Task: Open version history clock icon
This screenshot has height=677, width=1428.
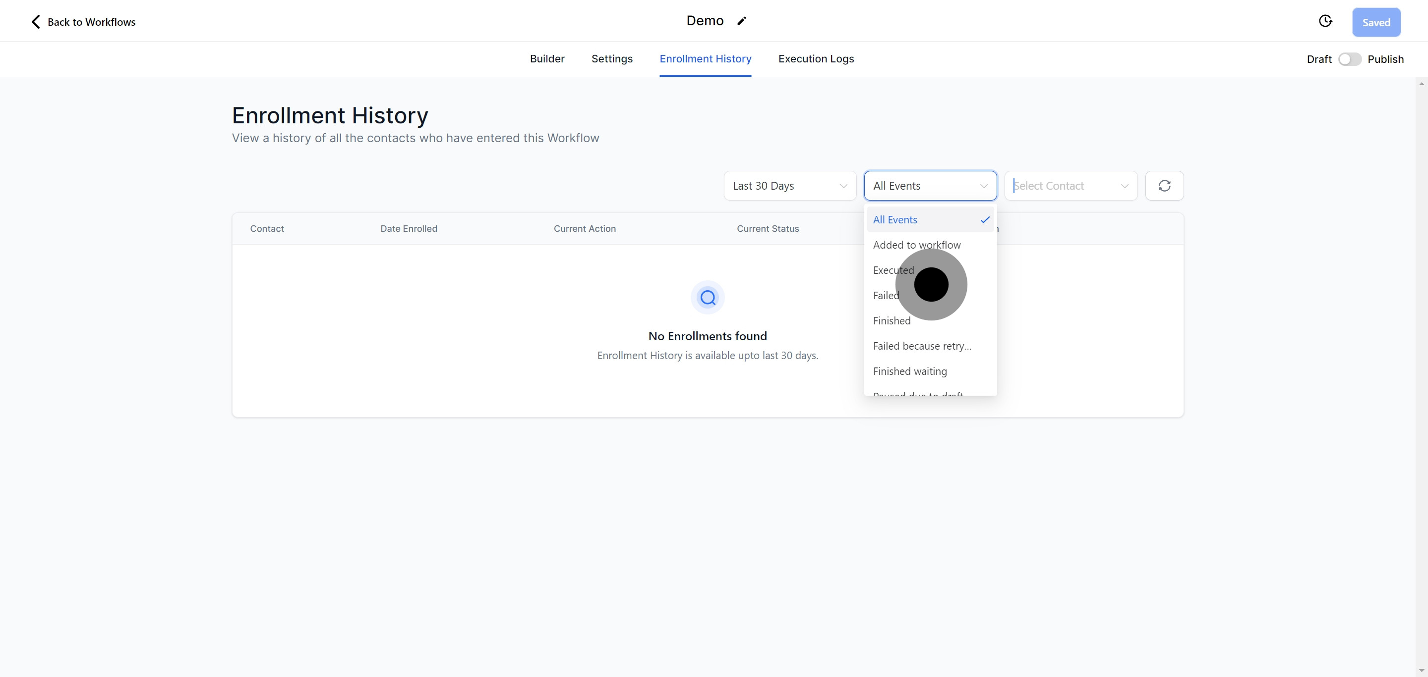Action: [x=1325, y=21]
